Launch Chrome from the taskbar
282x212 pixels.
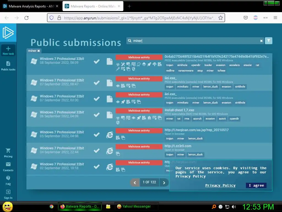(51, 206)
